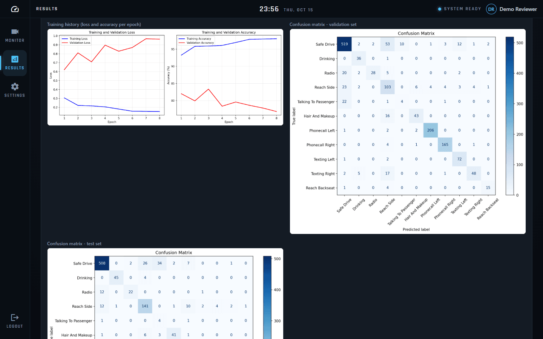This screenshot has height=339, width=543.
Task: Click the 206 cell in the validation matrix
Action: (431, 130)
